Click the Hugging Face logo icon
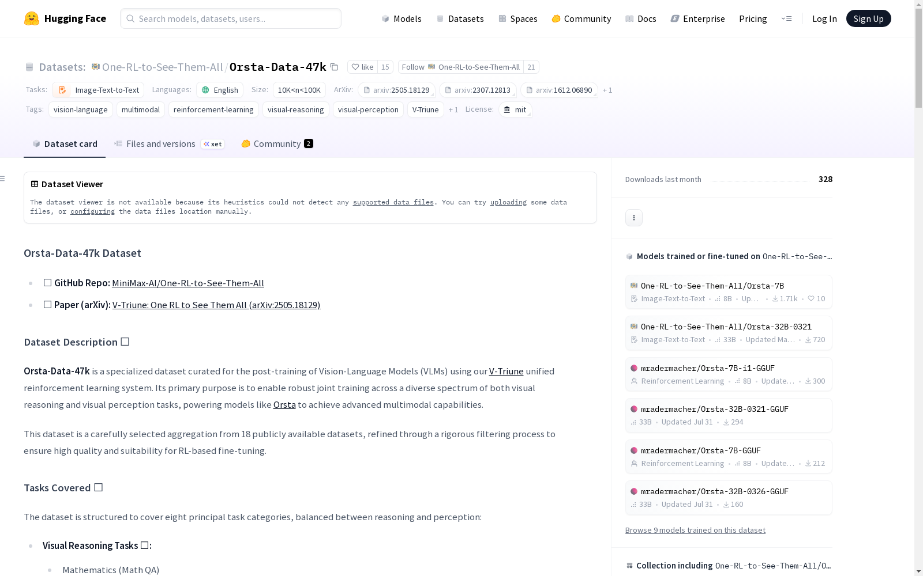Image resolution: width=923 pixels, height=576 pixels. [x=32, y=18]
